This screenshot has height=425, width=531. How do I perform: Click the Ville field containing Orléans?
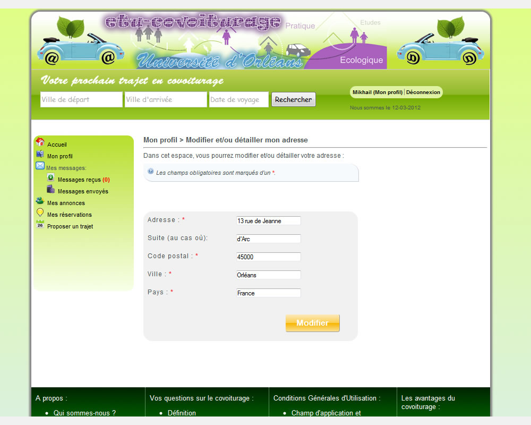pyautogui.click(x=268, y=275)
